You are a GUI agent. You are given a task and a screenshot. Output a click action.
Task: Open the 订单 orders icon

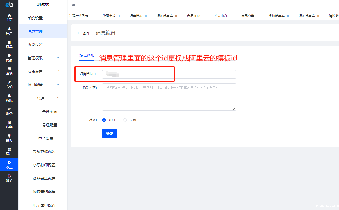tap(9, 44)
